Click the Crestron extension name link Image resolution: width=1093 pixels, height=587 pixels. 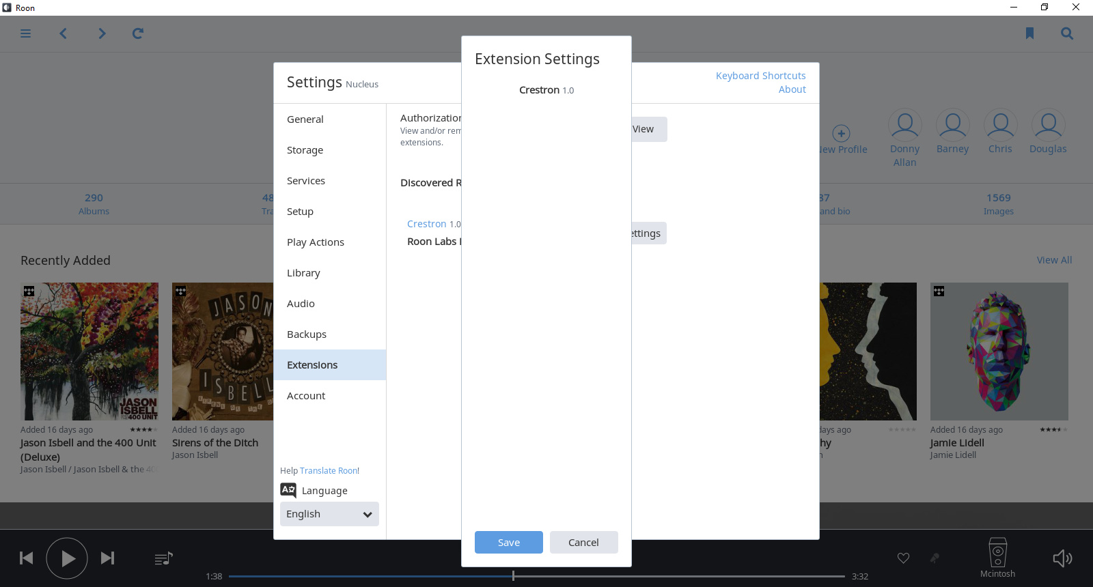point(427,224)
